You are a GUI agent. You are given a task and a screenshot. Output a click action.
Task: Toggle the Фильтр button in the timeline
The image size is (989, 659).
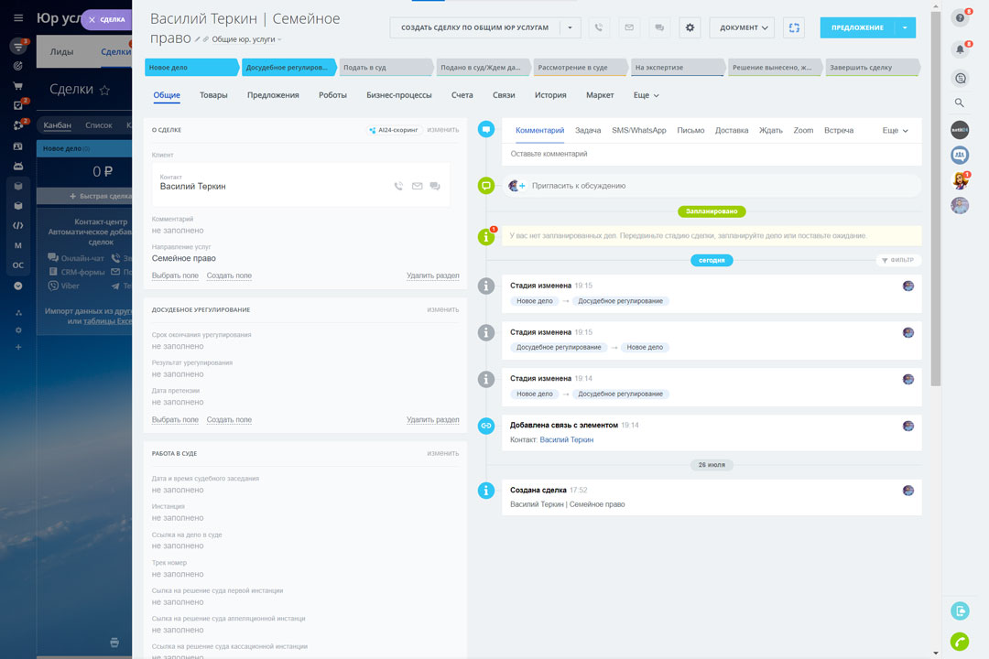tap(898, 261)
